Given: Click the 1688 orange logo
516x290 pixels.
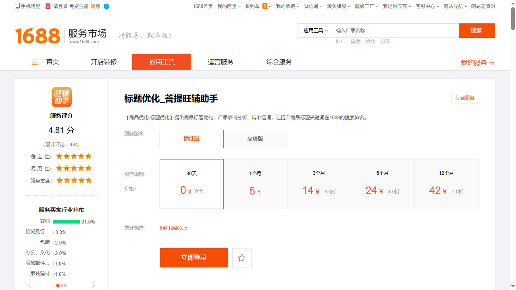Looking at the screenshot, I should [37, 36].
